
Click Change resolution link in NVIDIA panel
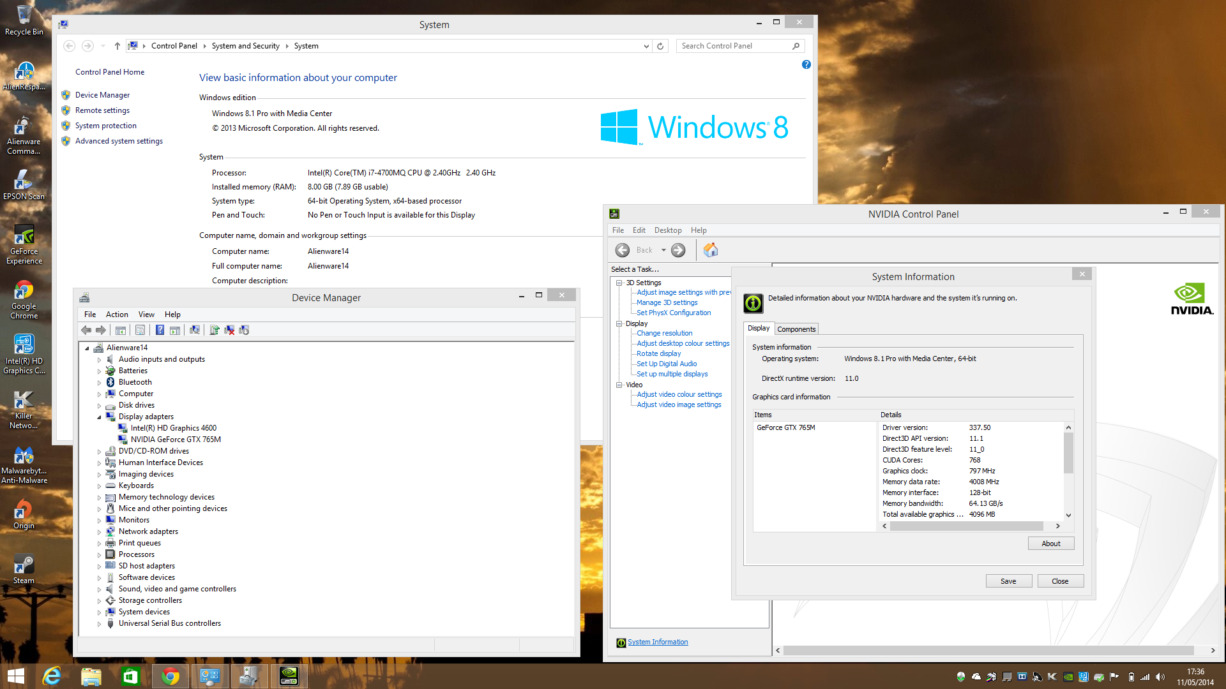664,333
